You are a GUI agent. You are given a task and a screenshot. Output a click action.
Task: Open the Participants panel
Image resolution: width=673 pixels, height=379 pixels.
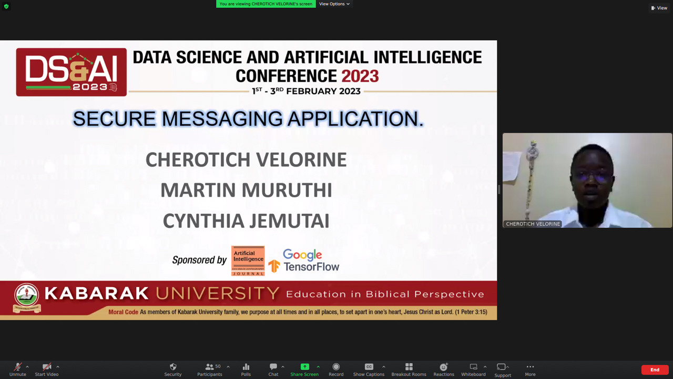tap(210, 370)
